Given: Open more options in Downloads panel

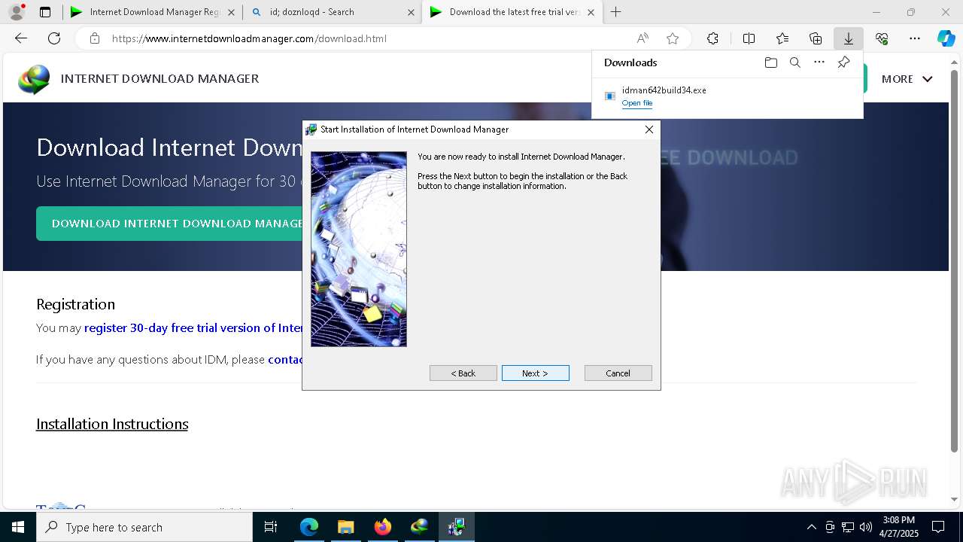Looking at the screenshot, I should pyautogui.click(x=819, y=62).
